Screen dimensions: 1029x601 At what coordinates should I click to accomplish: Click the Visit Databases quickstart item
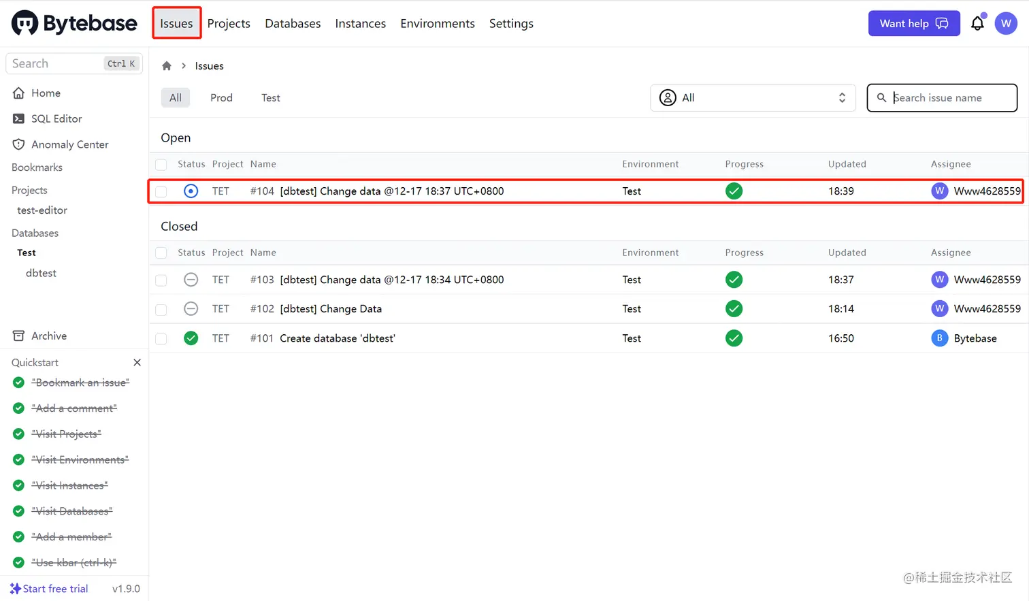point(72,511)
